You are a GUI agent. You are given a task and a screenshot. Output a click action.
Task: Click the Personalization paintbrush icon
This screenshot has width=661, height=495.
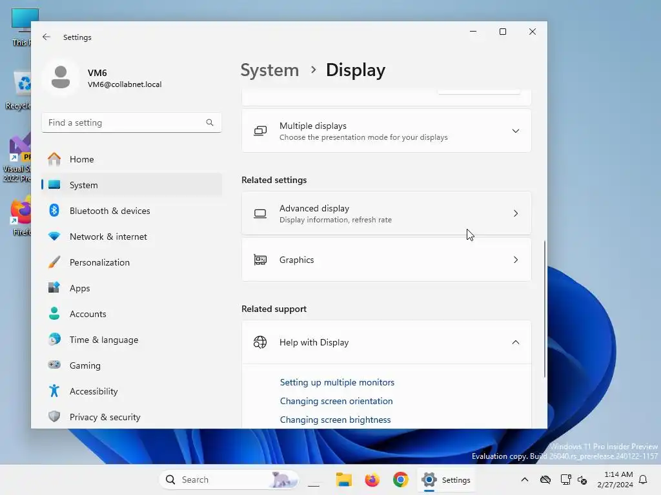54,262
